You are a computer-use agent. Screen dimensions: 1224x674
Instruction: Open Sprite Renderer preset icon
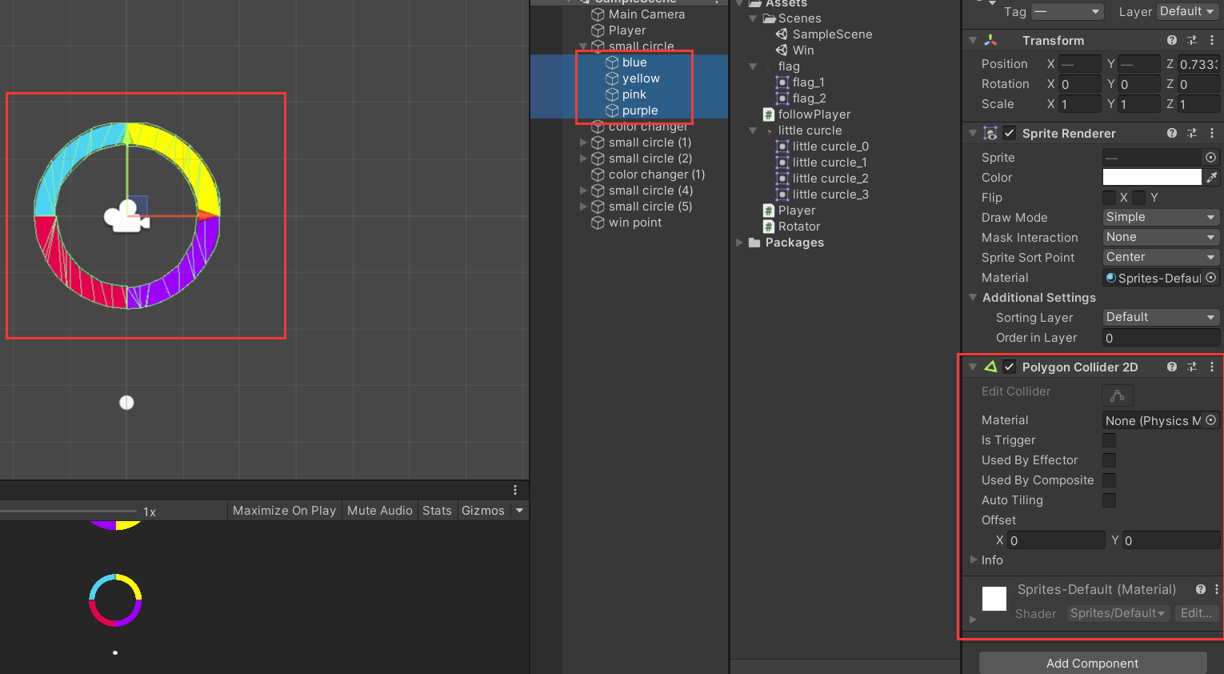point(1192,133)
